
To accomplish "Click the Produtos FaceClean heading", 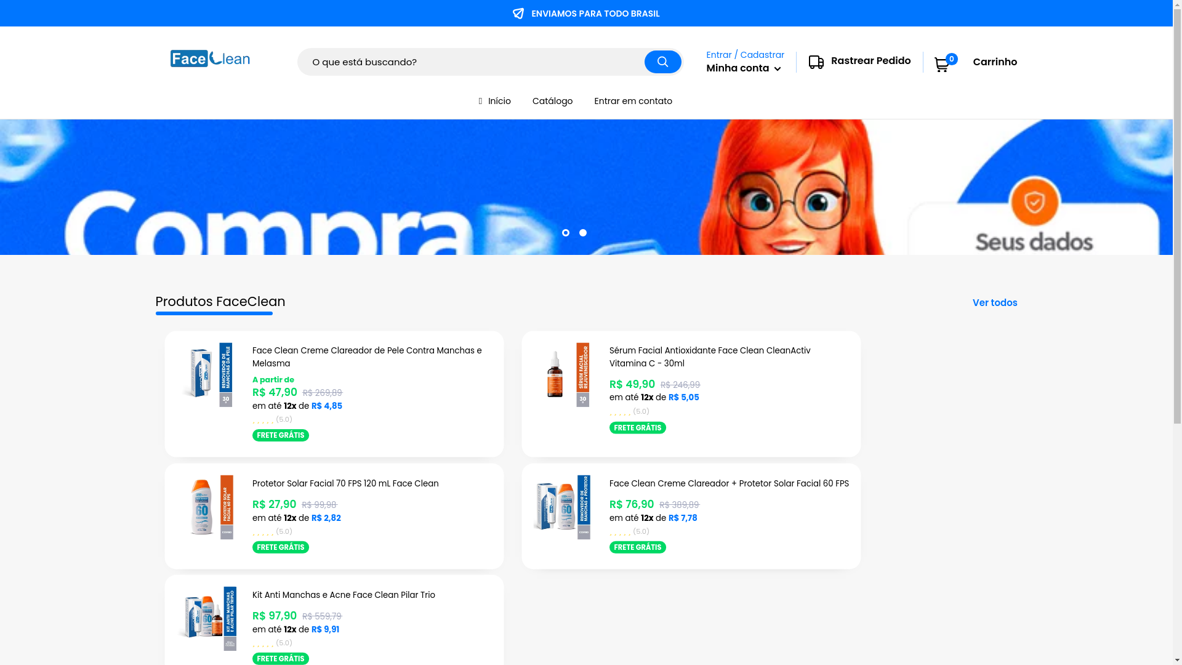I will [x=220, y=302].
